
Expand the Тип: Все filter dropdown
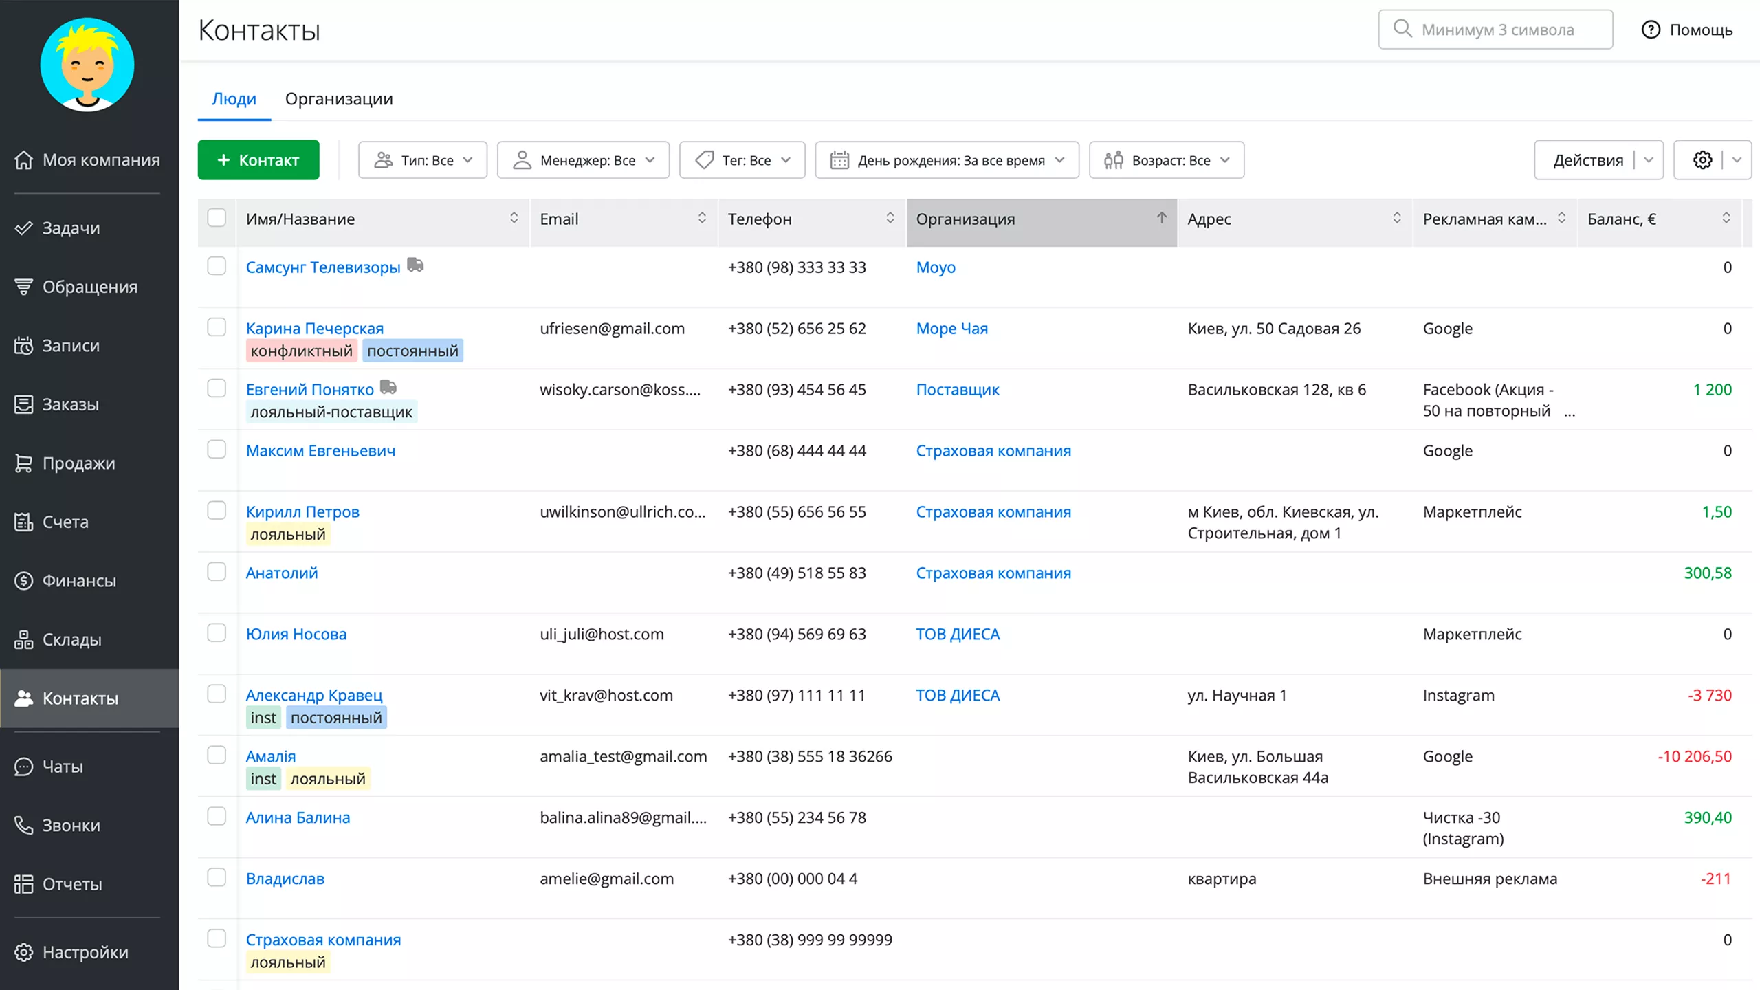tap(422, 160)
